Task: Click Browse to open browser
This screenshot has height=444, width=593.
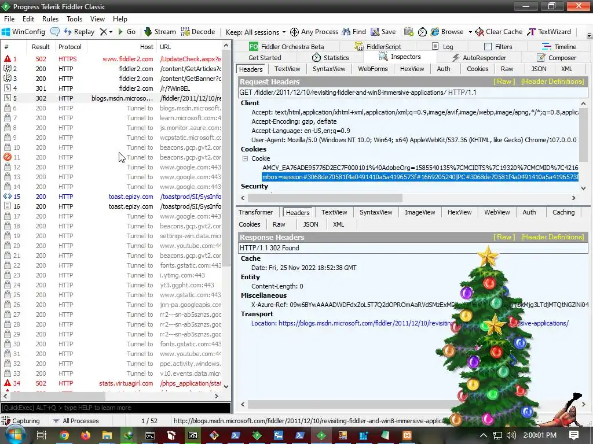Action: click(x=447, y=32)
